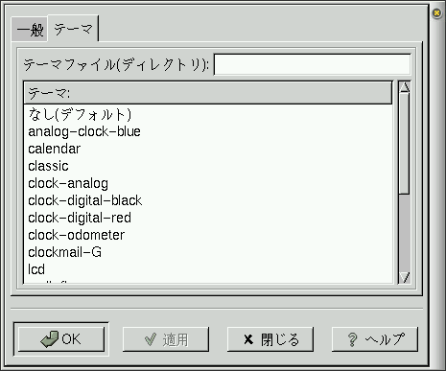Click the 閉じる close button

270,339
